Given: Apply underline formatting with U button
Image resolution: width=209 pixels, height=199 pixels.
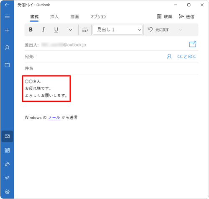Looking at the screenshot, I should pyautogui.click(x=56, y=30).
